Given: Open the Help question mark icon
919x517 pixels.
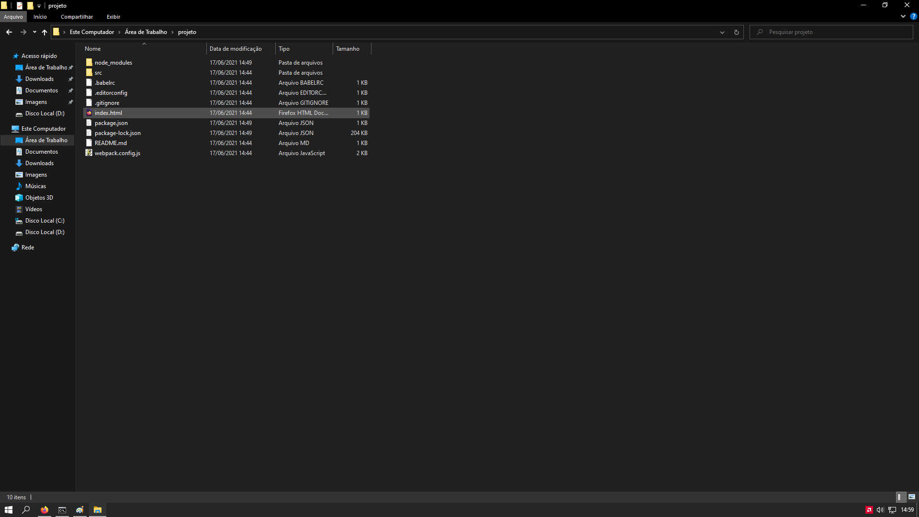Looking at the screenshot, I should 913,16.
